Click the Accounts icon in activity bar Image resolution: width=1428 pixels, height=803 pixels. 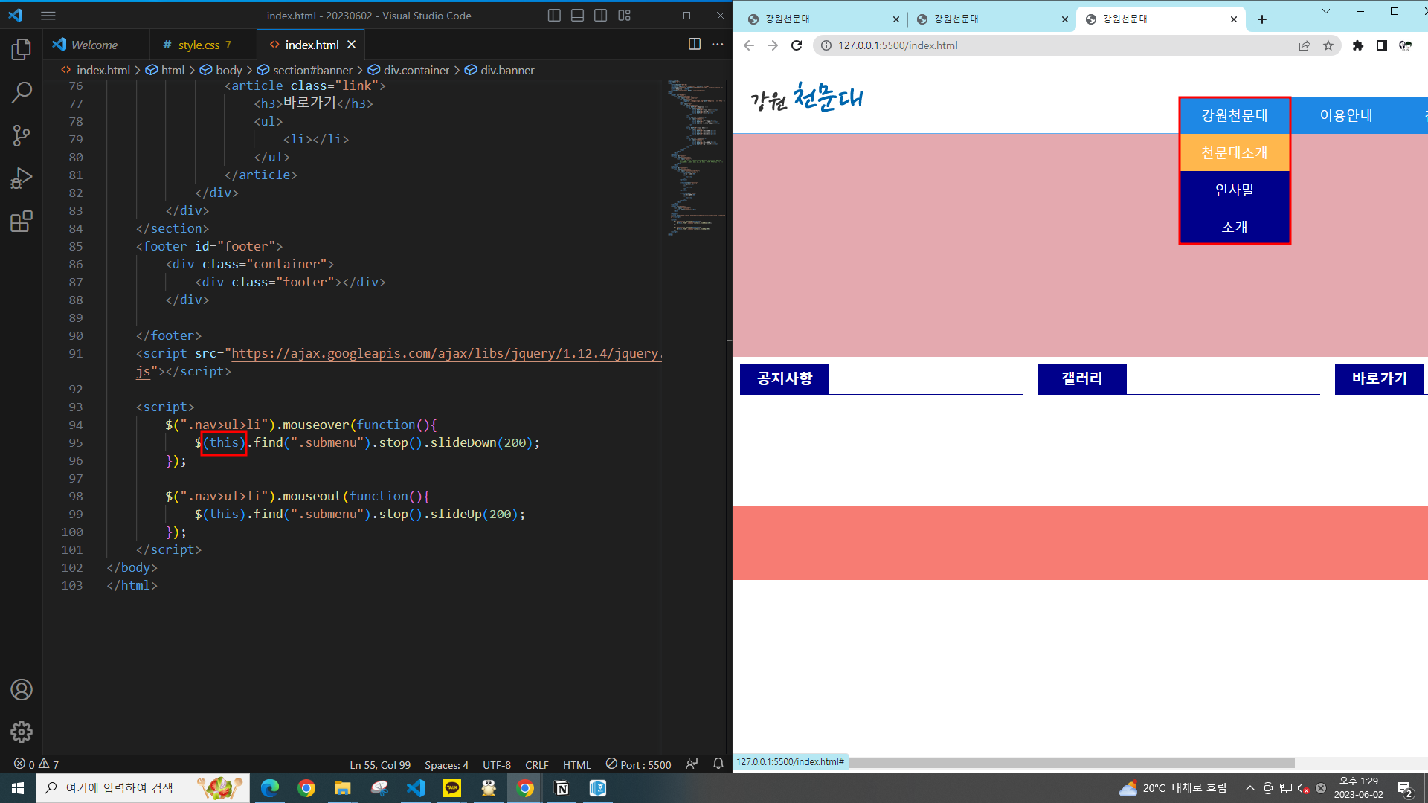point(22,690)
